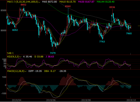140x102 pixels.
Task: Click the 7965 low price label
Action: 129,33
